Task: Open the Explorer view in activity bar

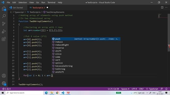Action: (4, 9)
